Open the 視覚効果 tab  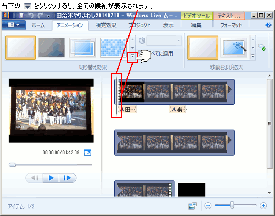[106, 25]
